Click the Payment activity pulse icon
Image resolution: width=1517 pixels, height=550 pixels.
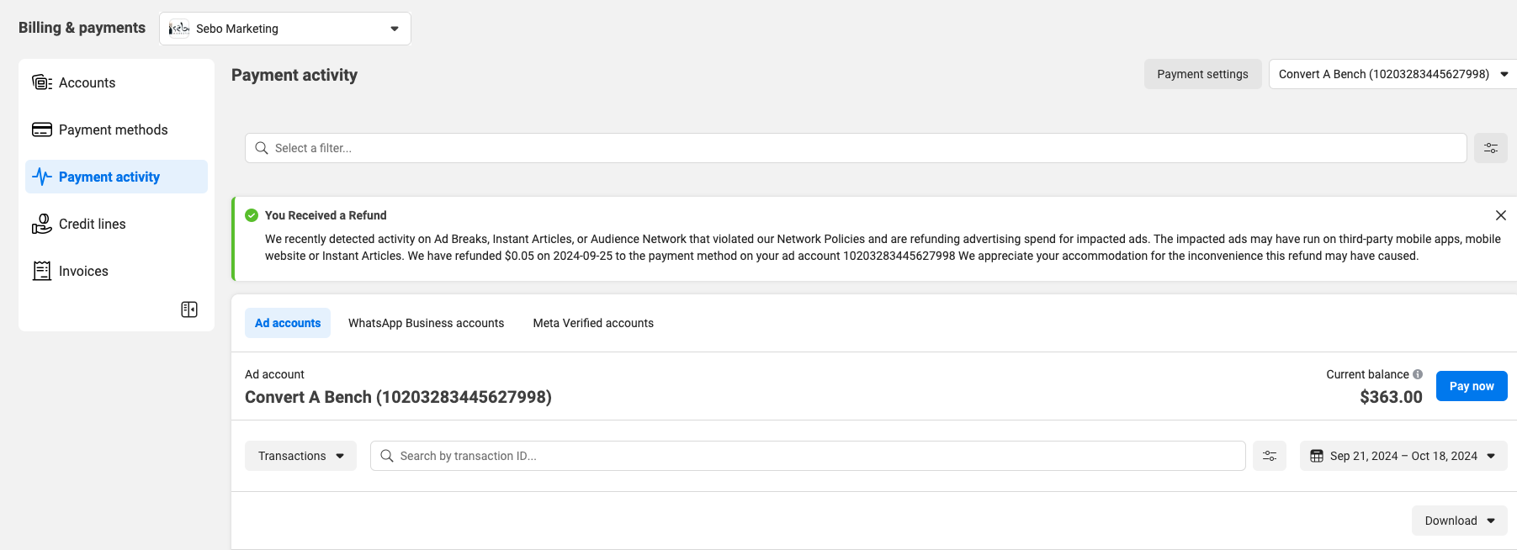click(x=42, y=177)
